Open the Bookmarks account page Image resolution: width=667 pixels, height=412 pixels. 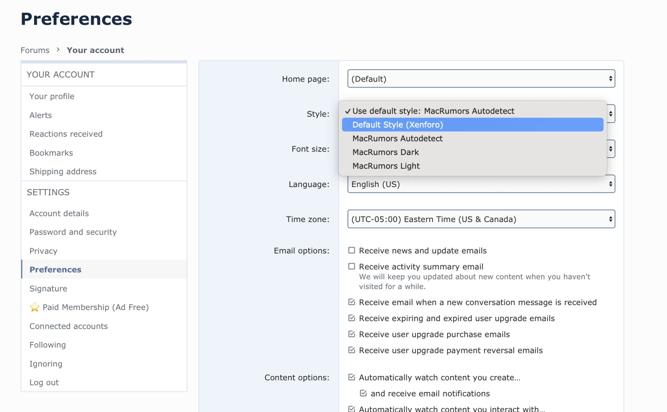pos(51,153)
